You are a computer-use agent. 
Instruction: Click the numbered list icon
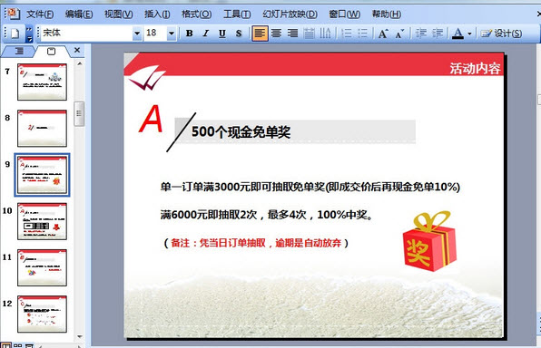tap(347, 34)
